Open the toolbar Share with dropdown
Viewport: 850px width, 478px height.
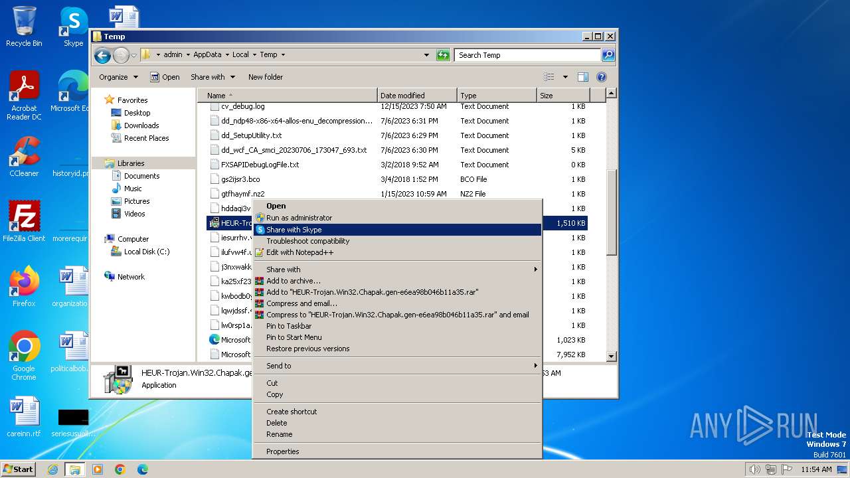[212, 77]
